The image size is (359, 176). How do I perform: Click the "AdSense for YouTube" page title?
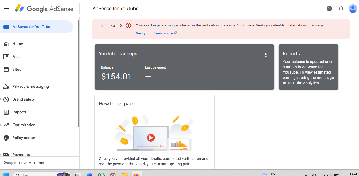pyautogui.click(x=115, y=9)
